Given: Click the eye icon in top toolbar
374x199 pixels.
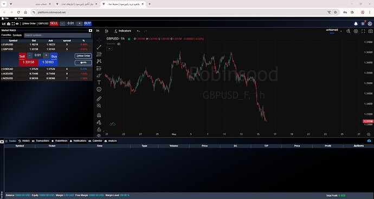Looking at the screenshot, I should 17,24.
